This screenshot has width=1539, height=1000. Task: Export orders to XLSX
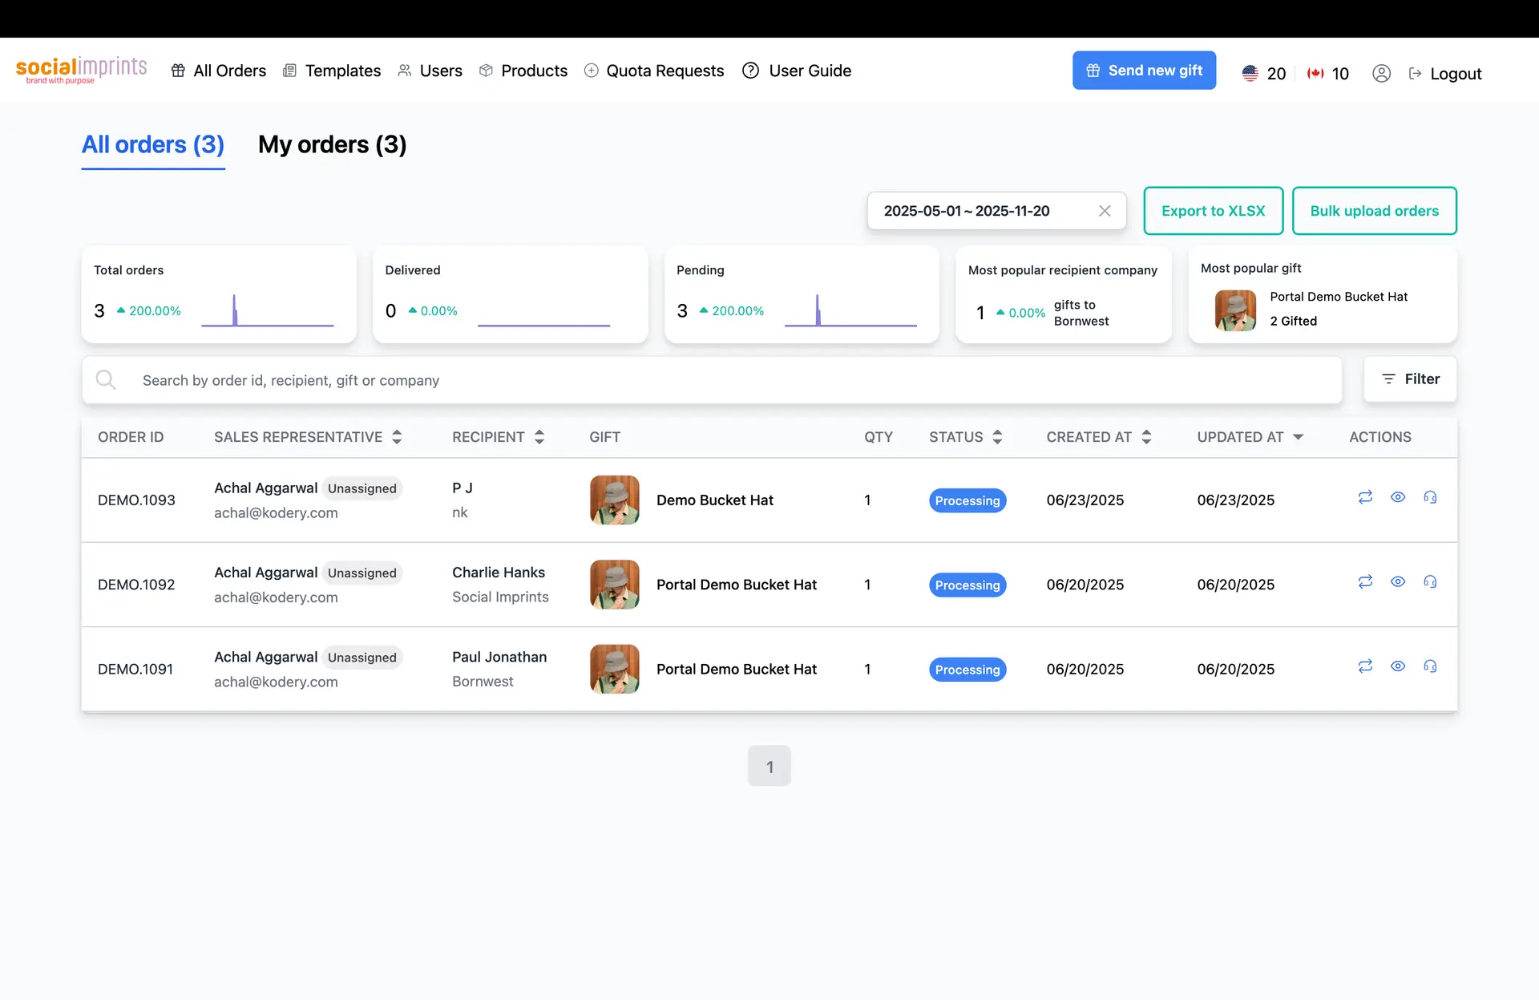coord(1213,211)
